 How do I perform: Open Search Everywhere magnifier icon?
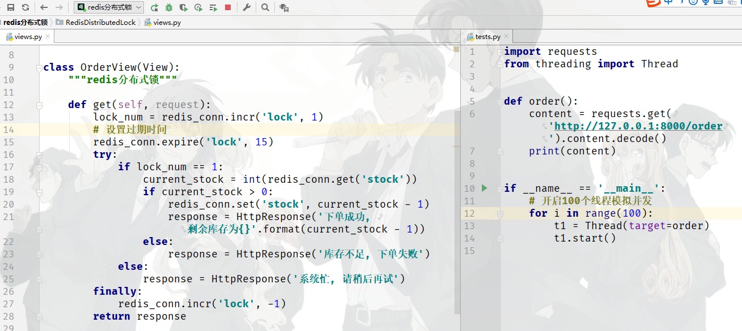point(265,7)
